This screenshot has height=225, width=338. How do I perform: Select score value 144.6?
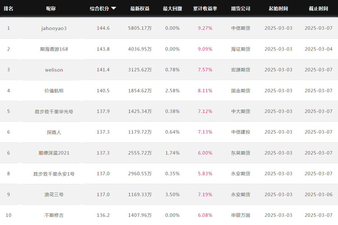click(103, 28)
